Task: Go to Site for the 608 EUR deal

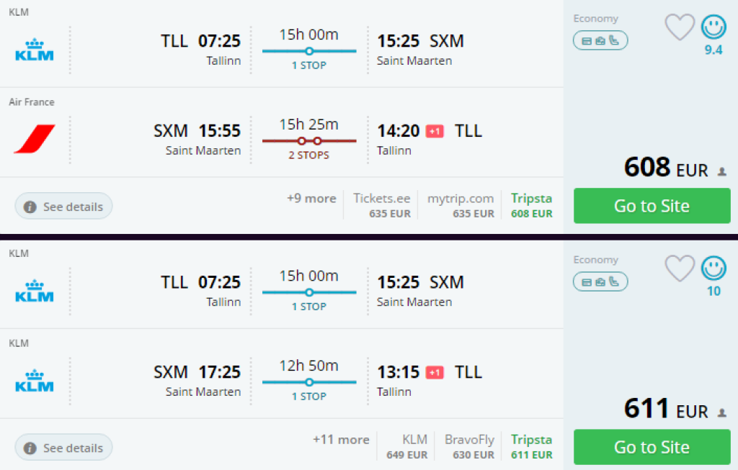Action: click(x=652, y=206)
